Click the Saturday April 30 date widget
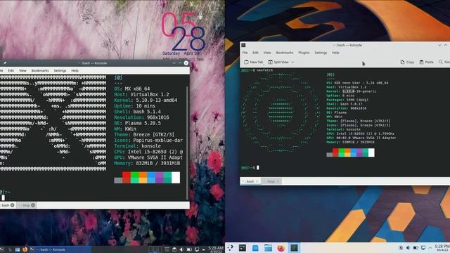 click(x=181, y=53)
